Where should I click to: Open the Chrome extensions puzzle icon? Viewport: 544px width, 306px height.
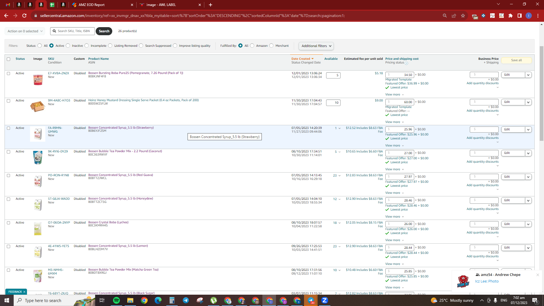click(x=511, y=16)
